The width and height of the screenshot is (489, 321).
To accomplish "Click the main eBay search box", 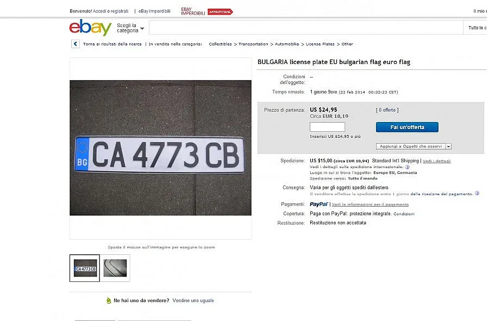I will [x=306, y=28].
